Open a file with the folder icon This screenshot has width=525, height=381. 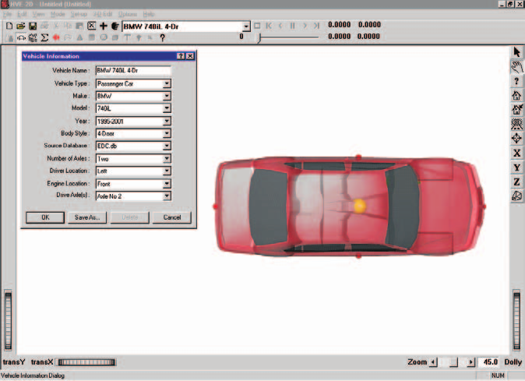[x=21, y=26]
